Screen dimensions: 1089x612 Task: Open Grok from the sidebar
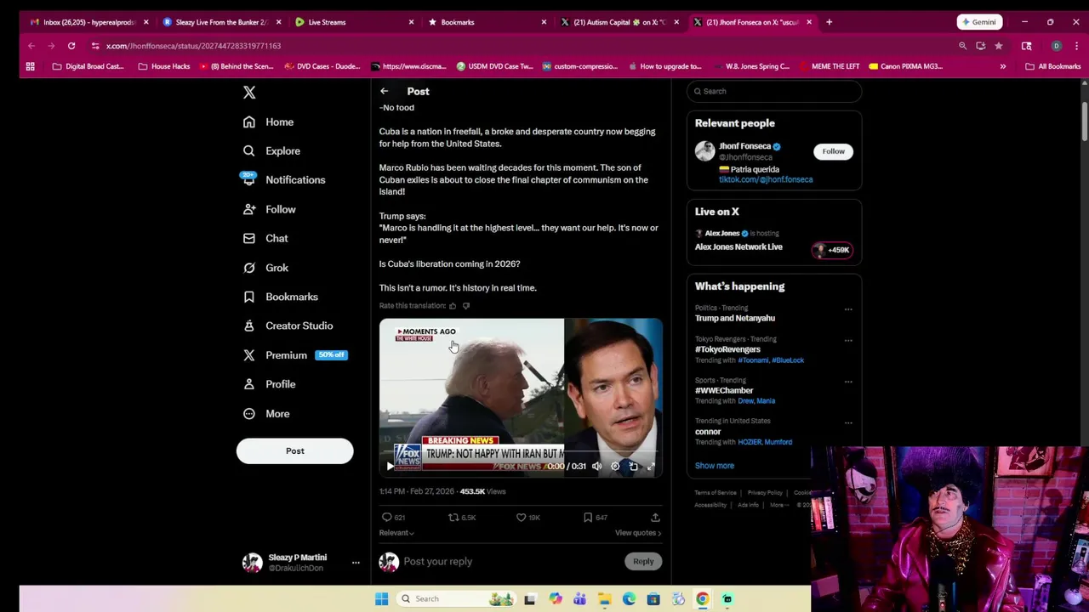265,268
